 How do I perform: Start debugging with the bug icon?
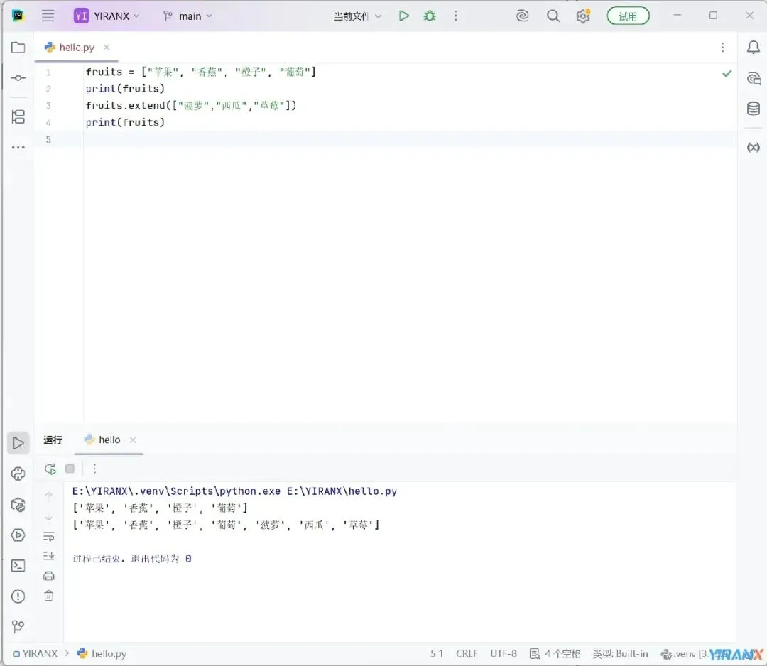(x=430, y=16)
